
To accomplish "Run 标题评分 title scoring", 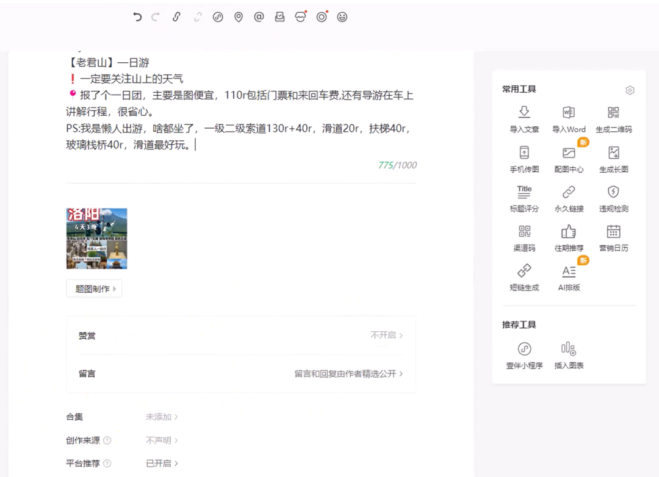I will click(524, 199).
